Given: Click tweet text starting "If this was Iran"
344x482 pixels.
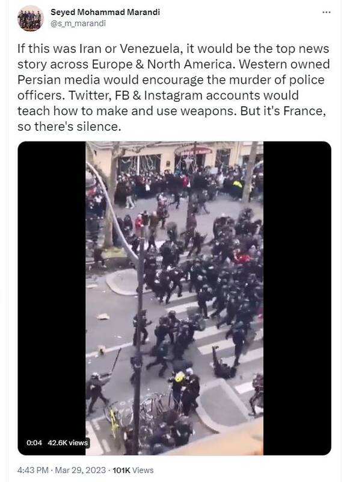Looking at the screenshot, I should pyautogui.click(x=173, y=87).
